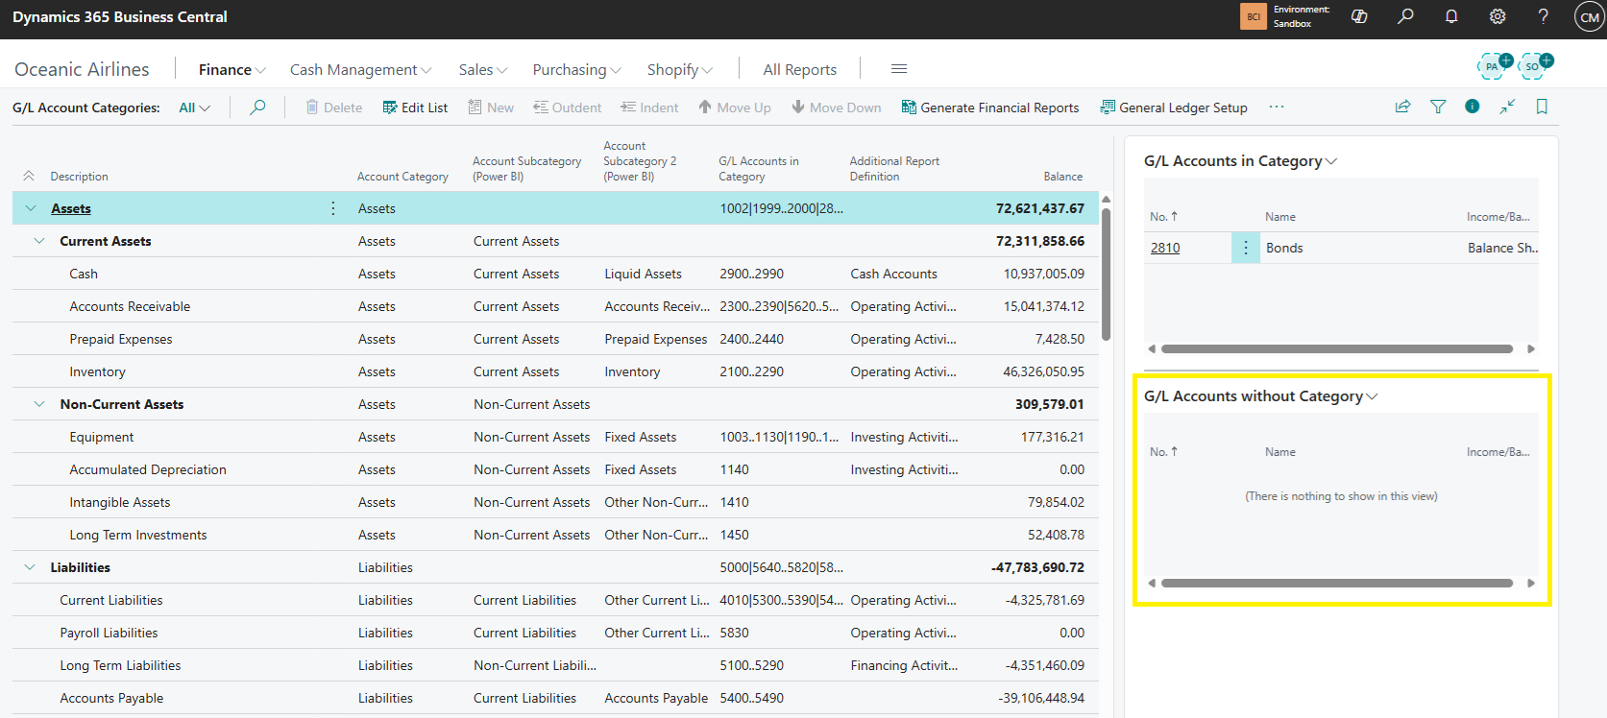Toggle the FactBox information pane icon
Image resolution: width=1607 pixels, height=718 pixels.
(x=1472, y=107)
